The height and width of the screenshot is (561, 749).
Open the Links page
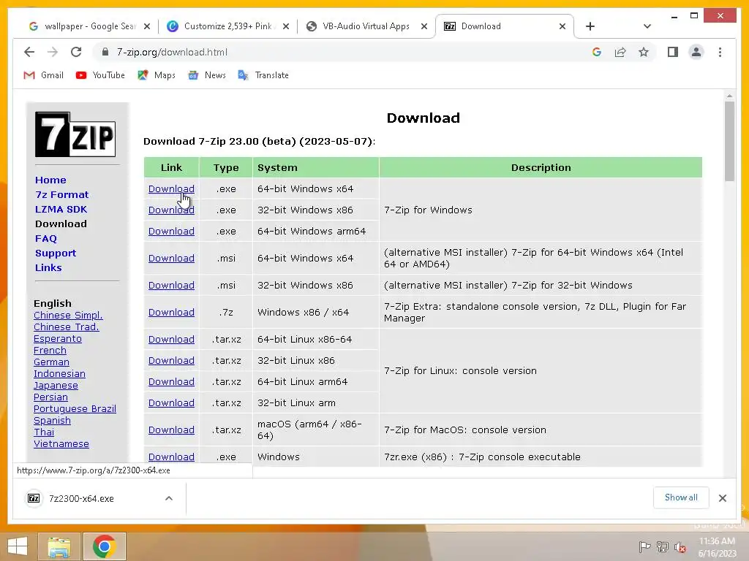[48, 267]
